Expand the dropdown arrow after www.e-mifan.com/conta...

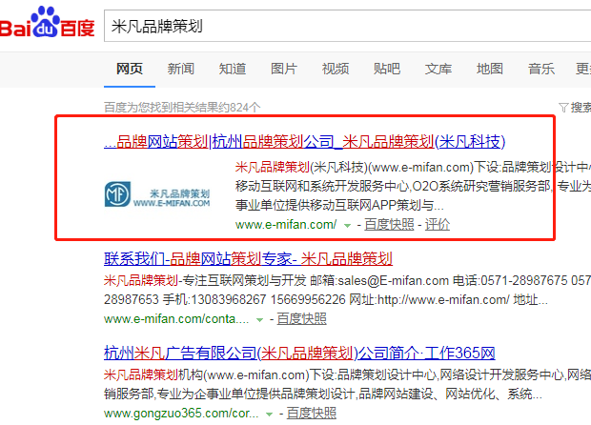[259, 320]
